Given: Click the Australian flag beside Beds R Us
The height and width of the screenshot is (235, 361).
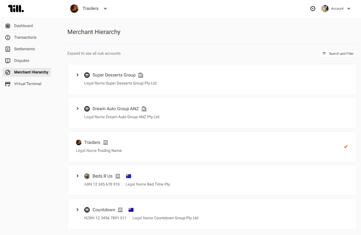Looking at the screenshot, I should (128, 176).
